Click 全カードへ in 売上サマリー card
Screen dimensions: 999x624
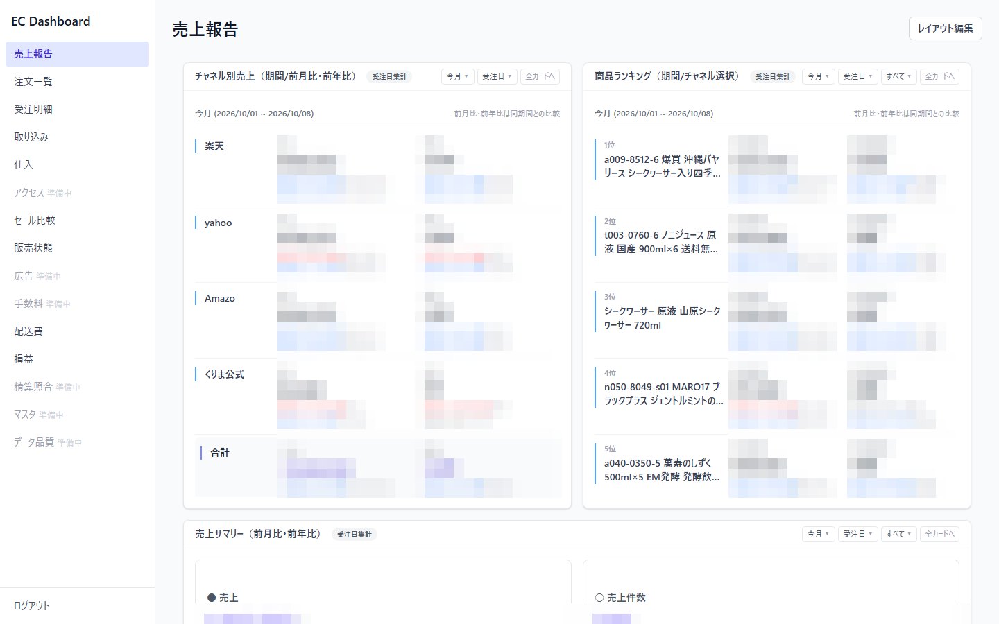[939, 534]
